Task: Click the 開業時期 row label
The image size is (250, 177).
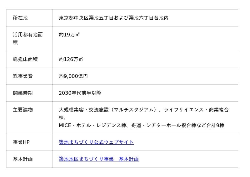Action: click(x=23, y=93)
